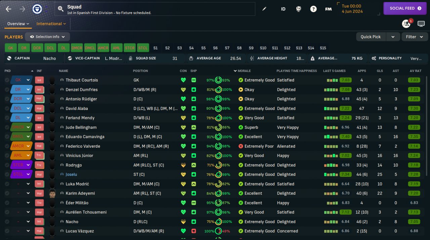Open the Filter dropdown

415,37
